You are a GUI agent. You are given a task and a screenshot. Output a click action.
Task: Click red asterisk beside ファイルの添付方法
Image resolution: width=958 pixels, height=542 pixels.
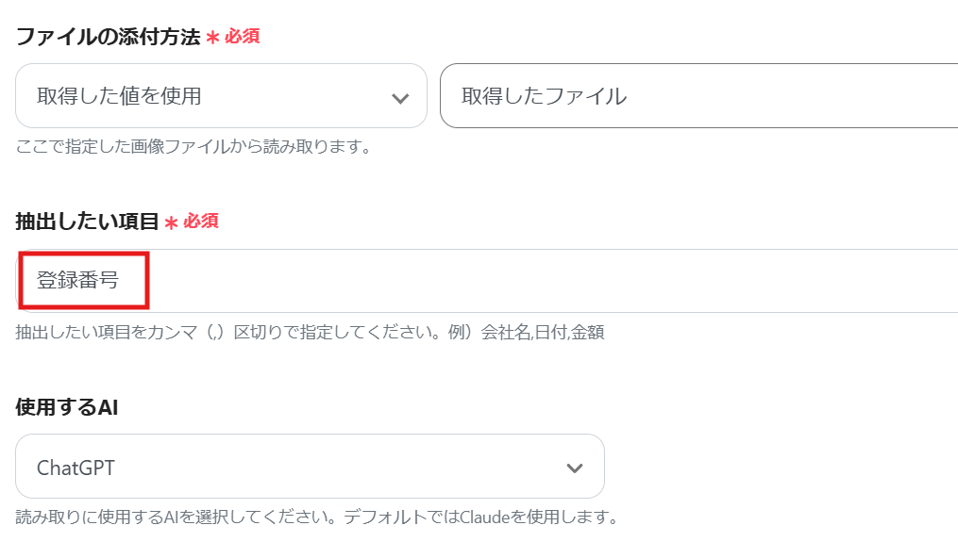click(212, 38)
